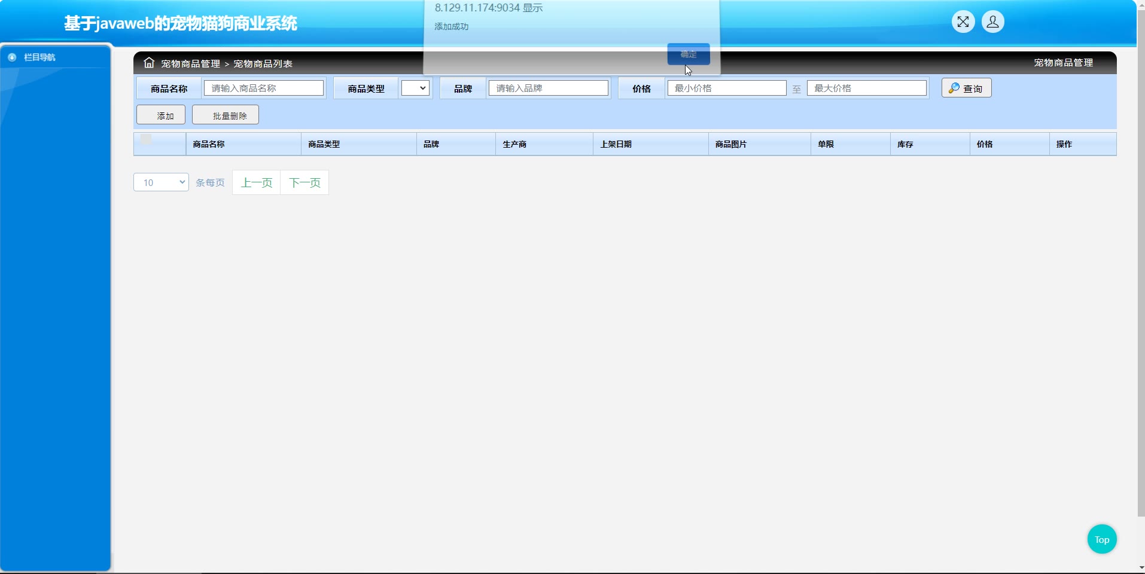Click the Top back-to-top button
1145x574 pixels.
[1102, 539]
